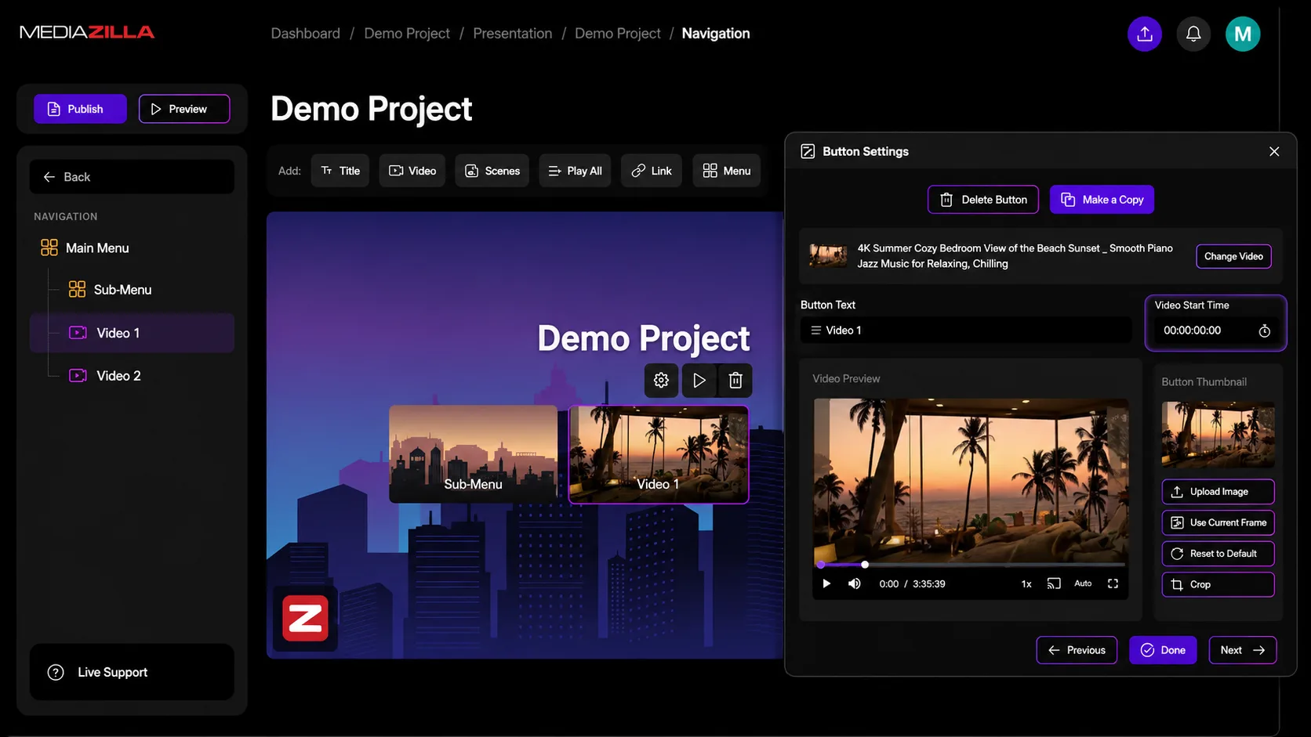Click the stopwatch icon in Video Start Time

pos(1264,331)
